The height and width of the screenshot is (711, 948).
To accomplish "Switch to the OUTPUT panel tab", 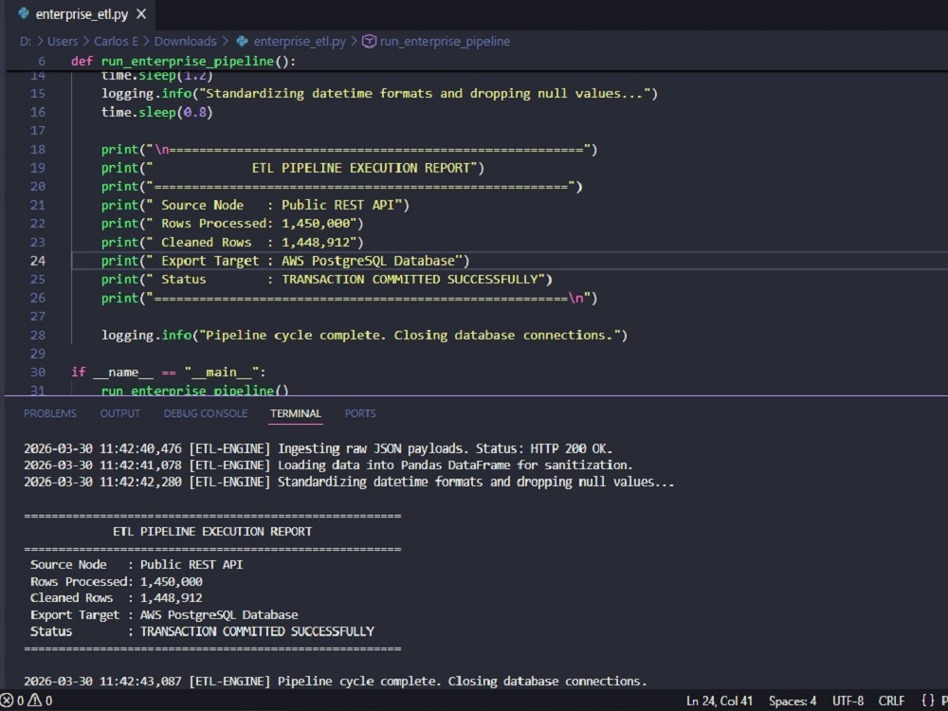I will pyautogui.click(x=119, y=413).
